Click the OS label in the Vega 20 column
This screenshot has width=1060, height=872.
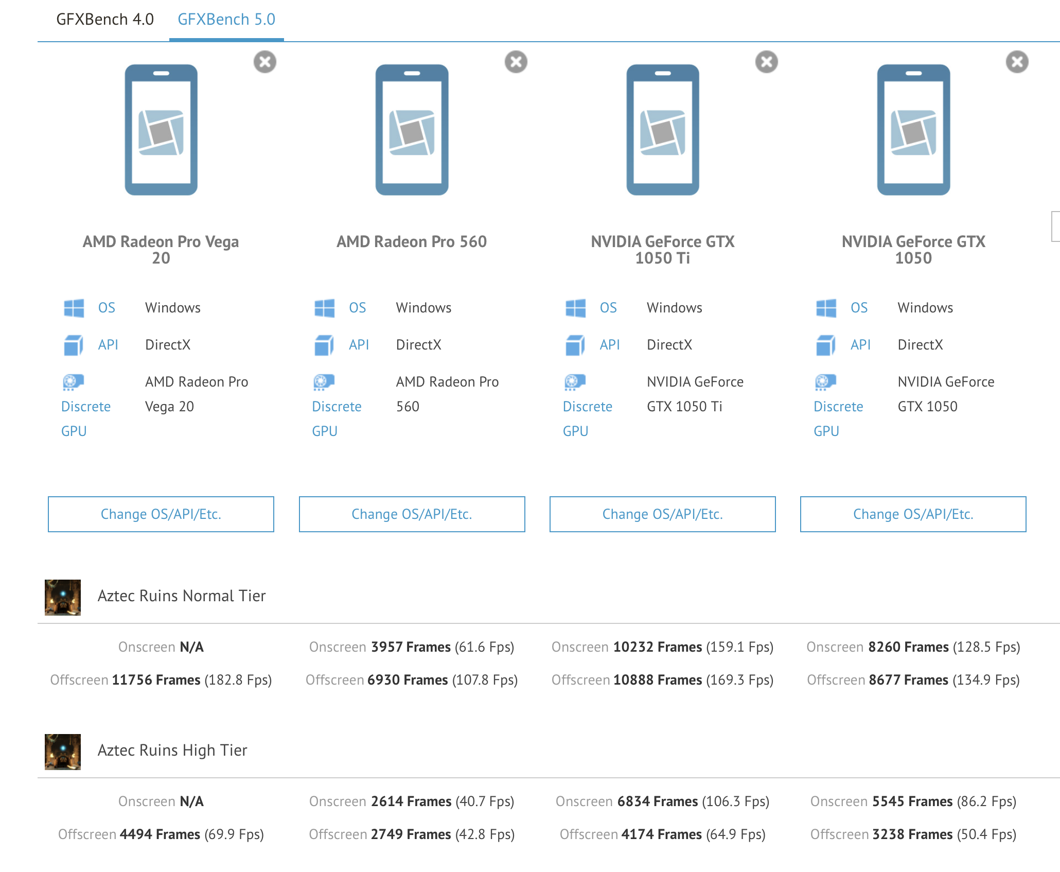(107, 308)
